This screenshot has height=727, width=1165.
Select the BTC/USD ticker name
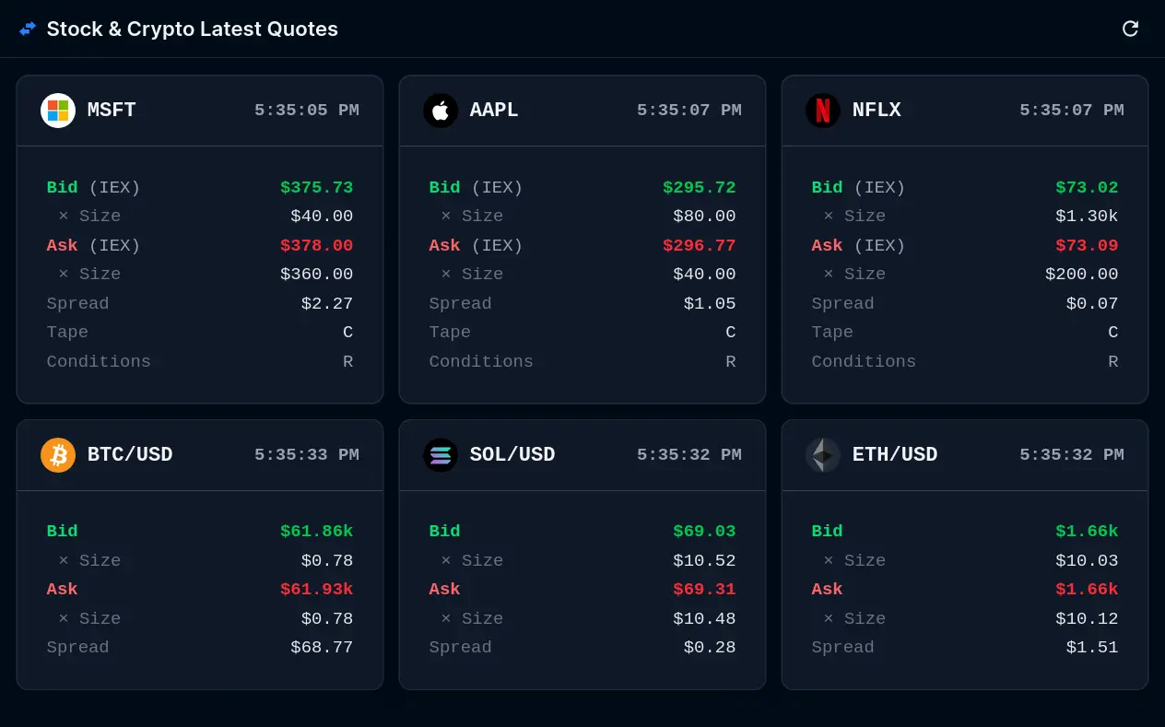(130, 455)
